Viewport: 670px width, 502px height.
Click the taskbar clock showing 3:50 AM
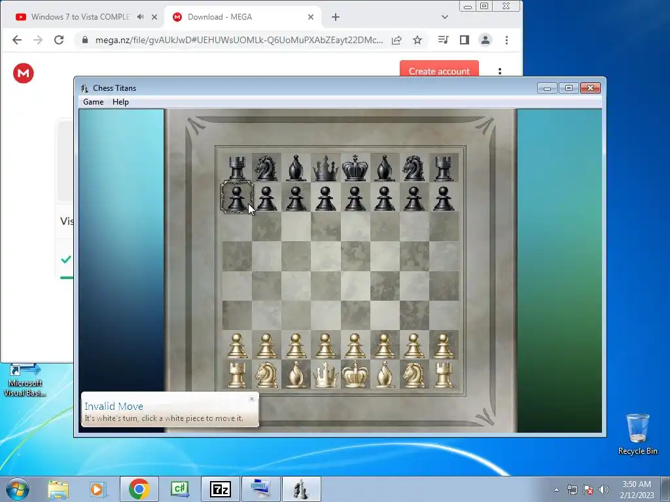coord(637,490)
